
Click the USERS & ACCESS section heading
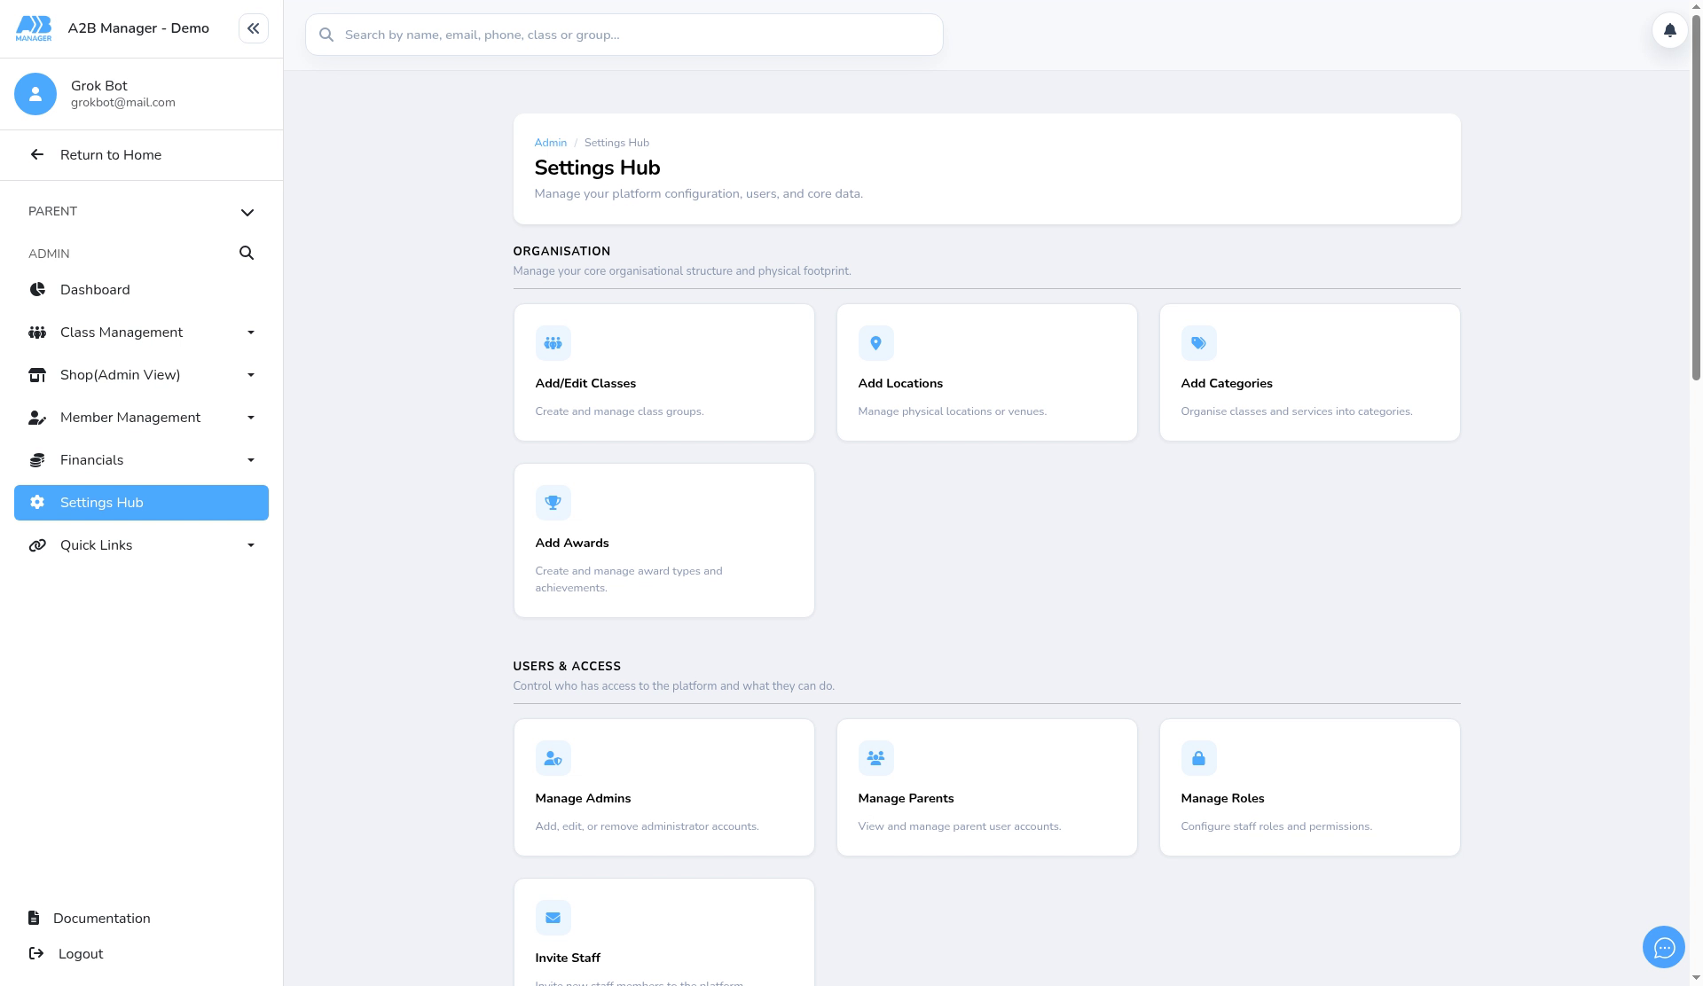coord(567,667)
